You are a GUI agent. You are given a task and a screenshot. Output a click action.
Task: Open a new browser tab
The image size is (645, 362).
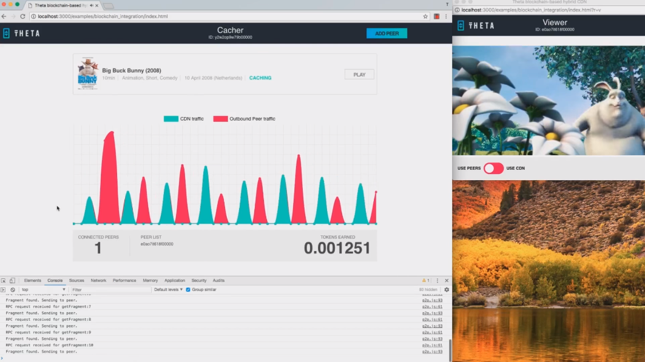coord(108,5)
